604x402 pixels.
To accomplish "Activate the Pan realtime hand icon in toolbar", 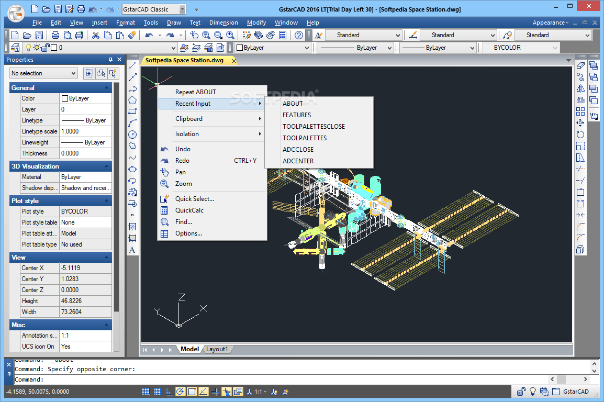I will point(194,36).
